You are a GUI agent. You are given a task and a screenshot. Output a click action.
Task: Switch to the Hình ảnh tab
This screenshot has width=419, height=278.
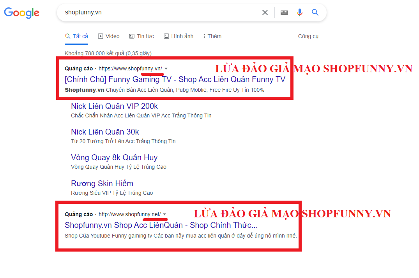pos(179,36)
